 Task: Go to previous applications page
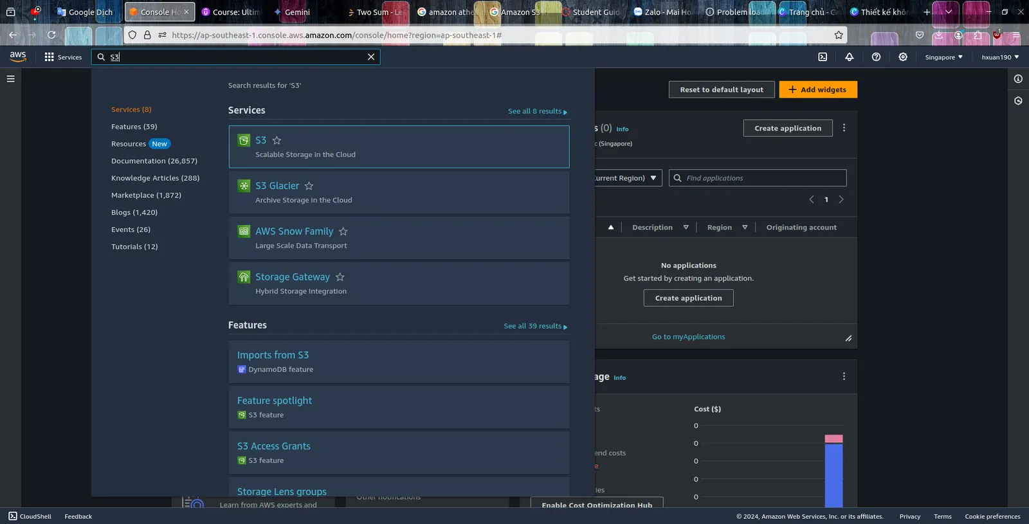(x=812, y=199)
